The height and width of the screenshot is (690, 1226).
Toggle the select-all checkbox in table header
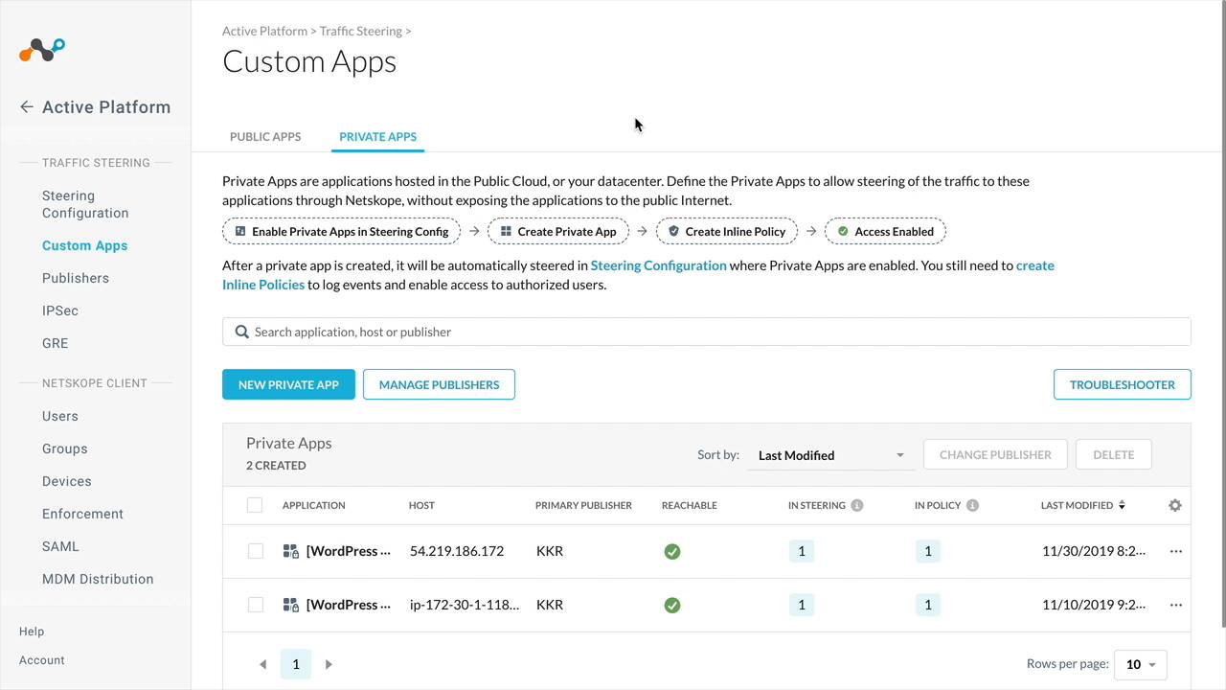tap(255, 506)
